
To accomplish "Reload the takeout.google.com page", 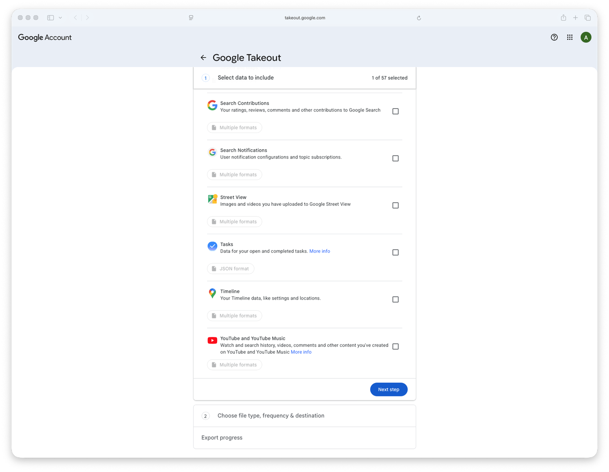I will [419, 18].
